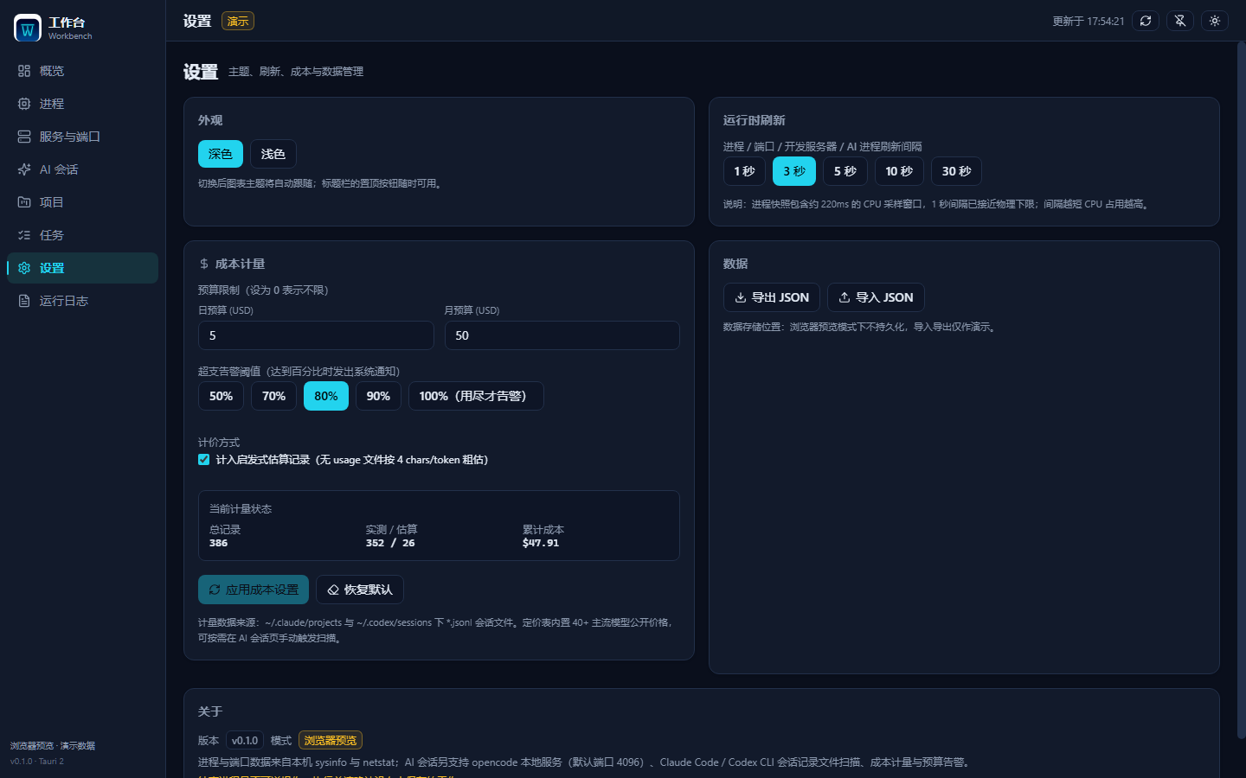Click the sun theme icon in the header
Viewport: 1246px width, 778px height.
click(x=1215, y=21)
